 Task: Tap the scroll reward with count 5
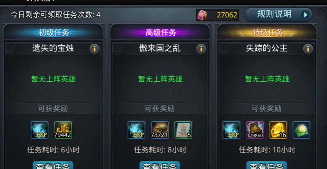point(183,130)
